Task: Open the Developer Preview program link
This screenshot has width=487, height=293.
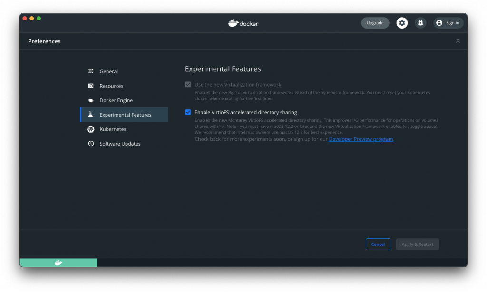Action: click(361, 139)
